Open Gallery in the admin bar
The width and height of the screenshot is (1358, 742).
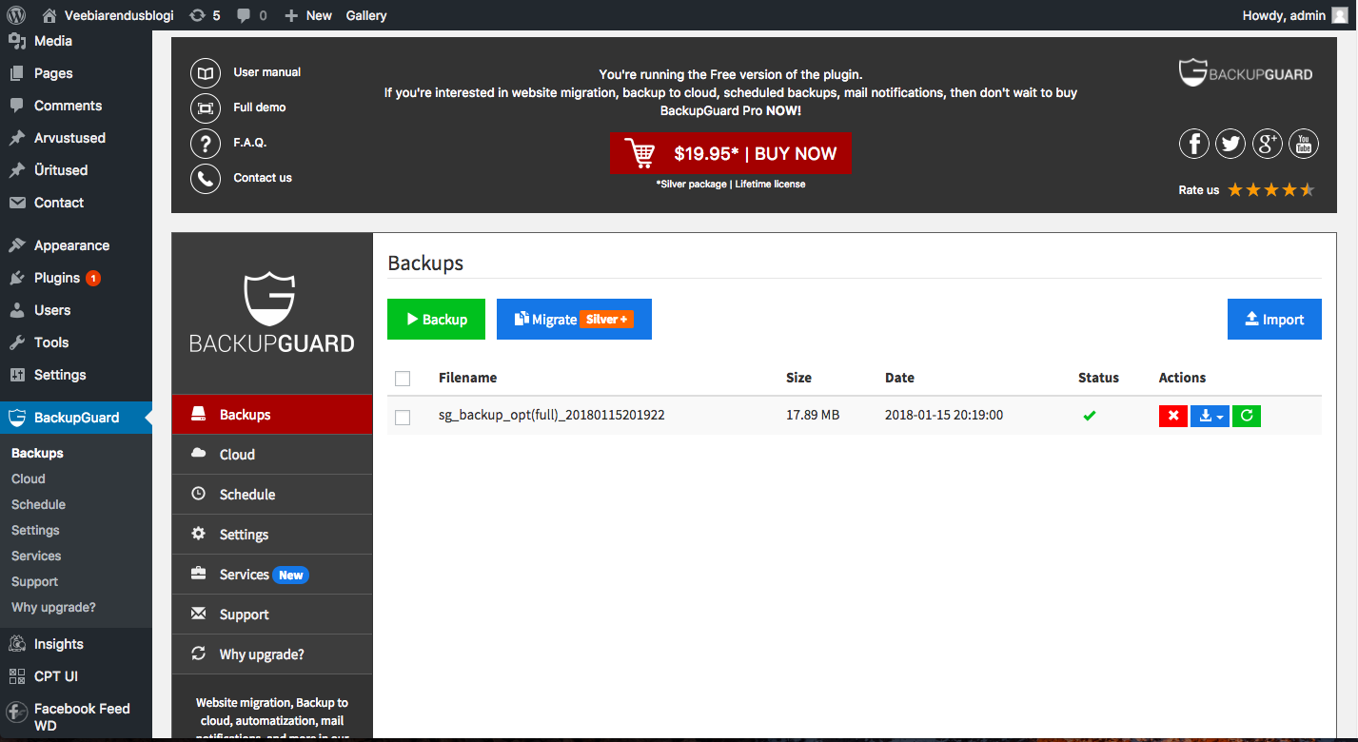point(366,15)
